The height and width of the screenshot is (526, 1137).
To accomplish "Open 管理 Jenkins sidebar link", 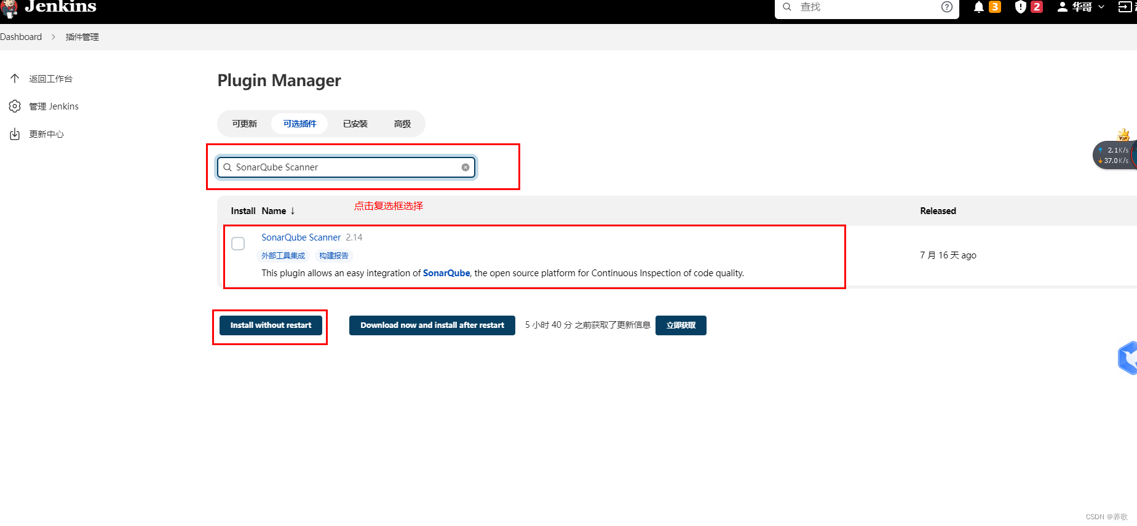I will 53,106.
